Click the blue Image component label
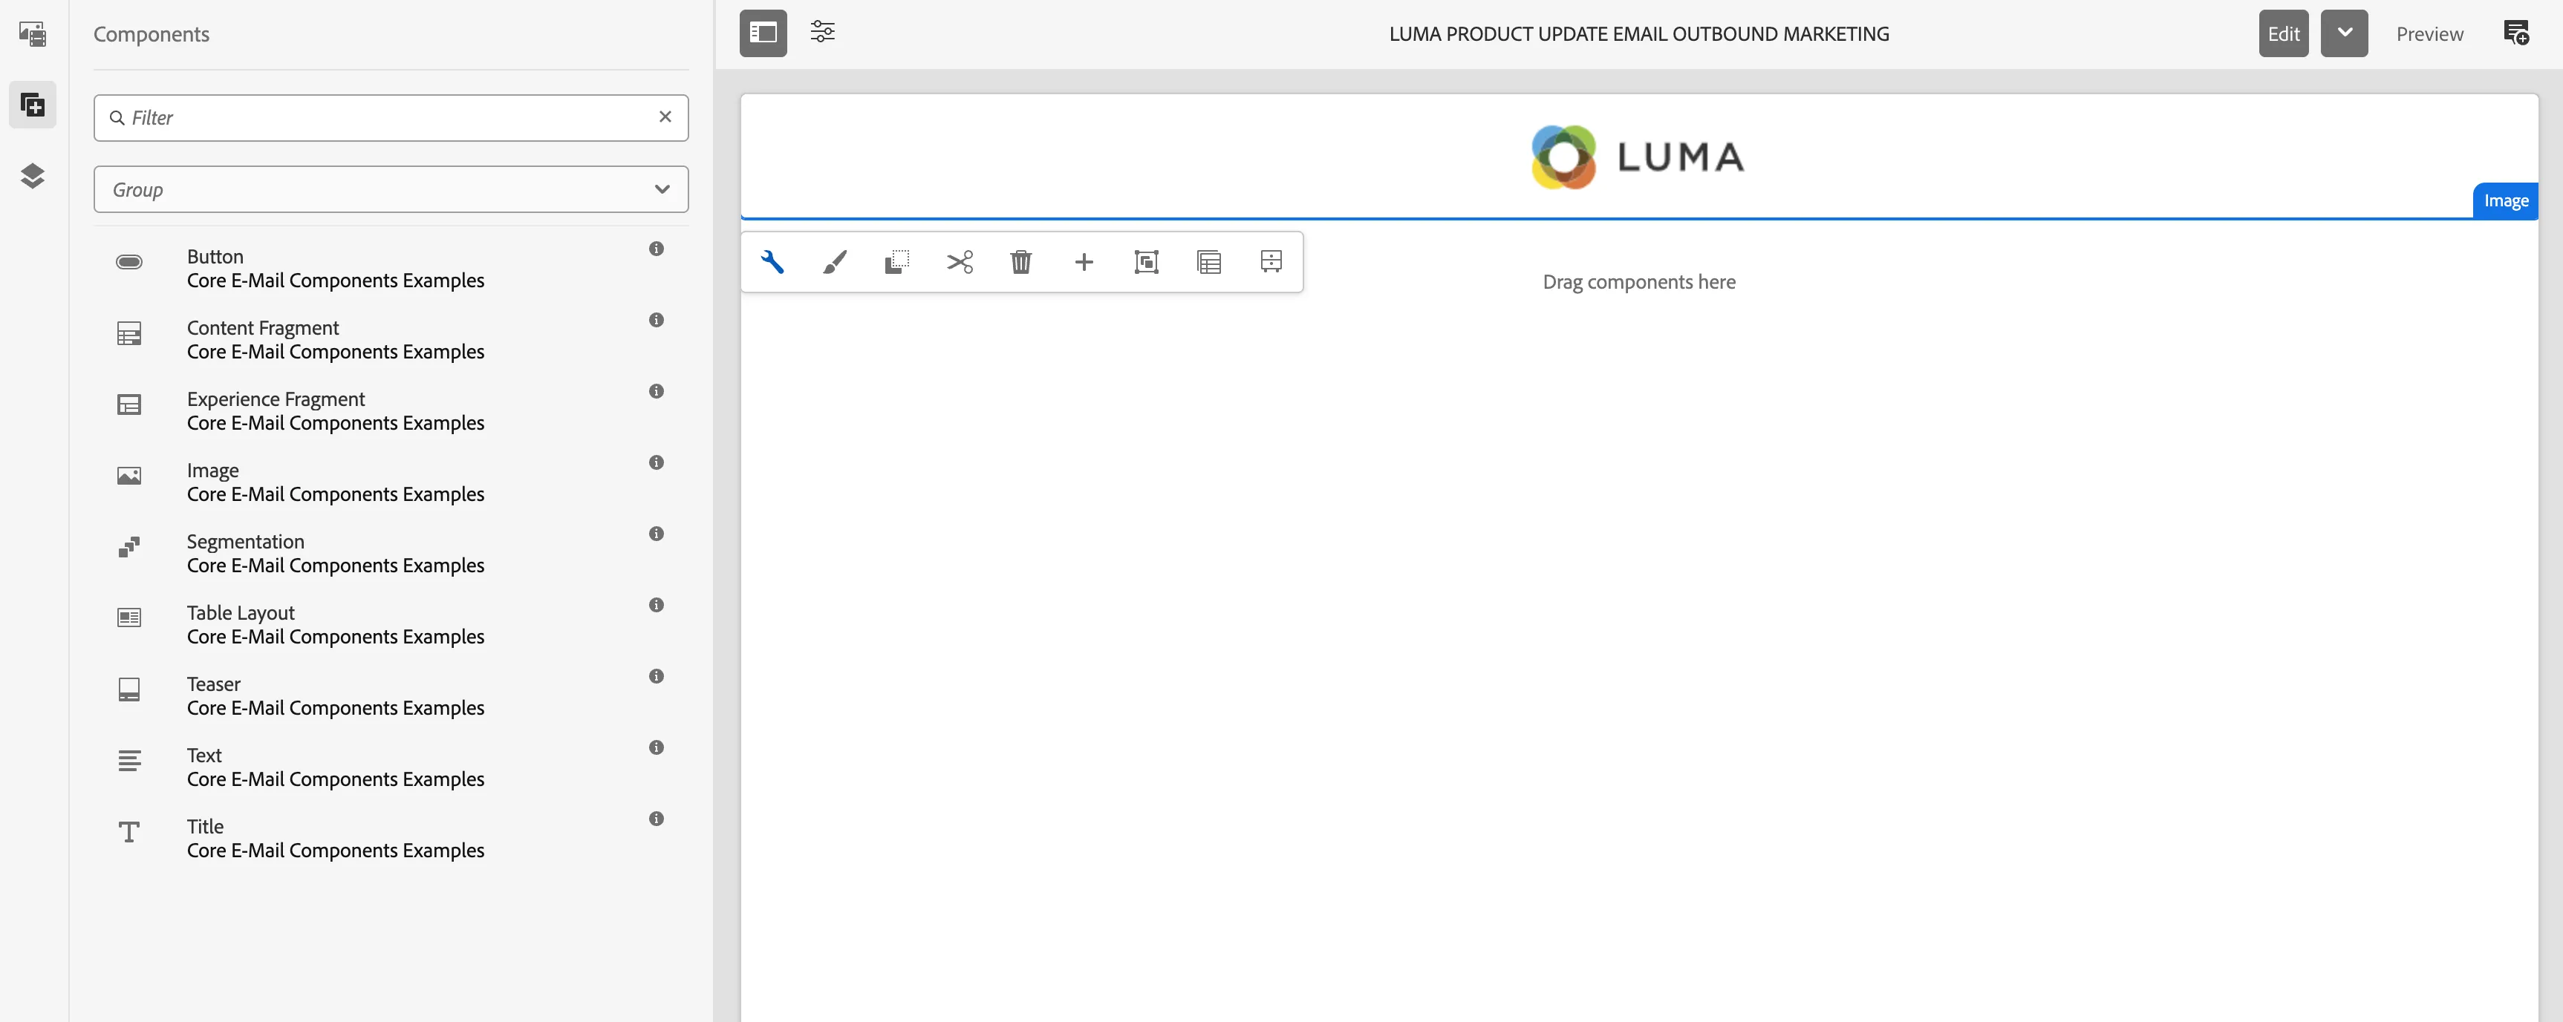The height and width of the screenshot is (1022, 2563). [x=2505, y=201]
